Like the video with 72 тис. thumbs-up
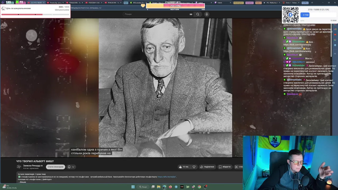This screenshot has height=190, width=338. 184,167
